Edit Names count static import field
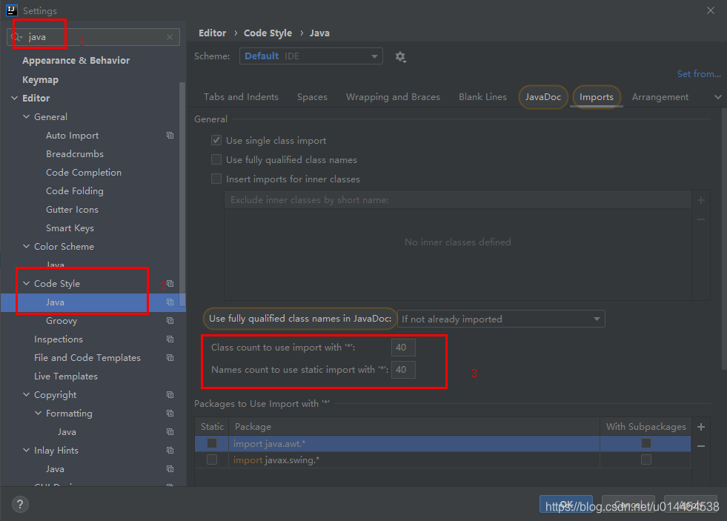 coord(403,369)
